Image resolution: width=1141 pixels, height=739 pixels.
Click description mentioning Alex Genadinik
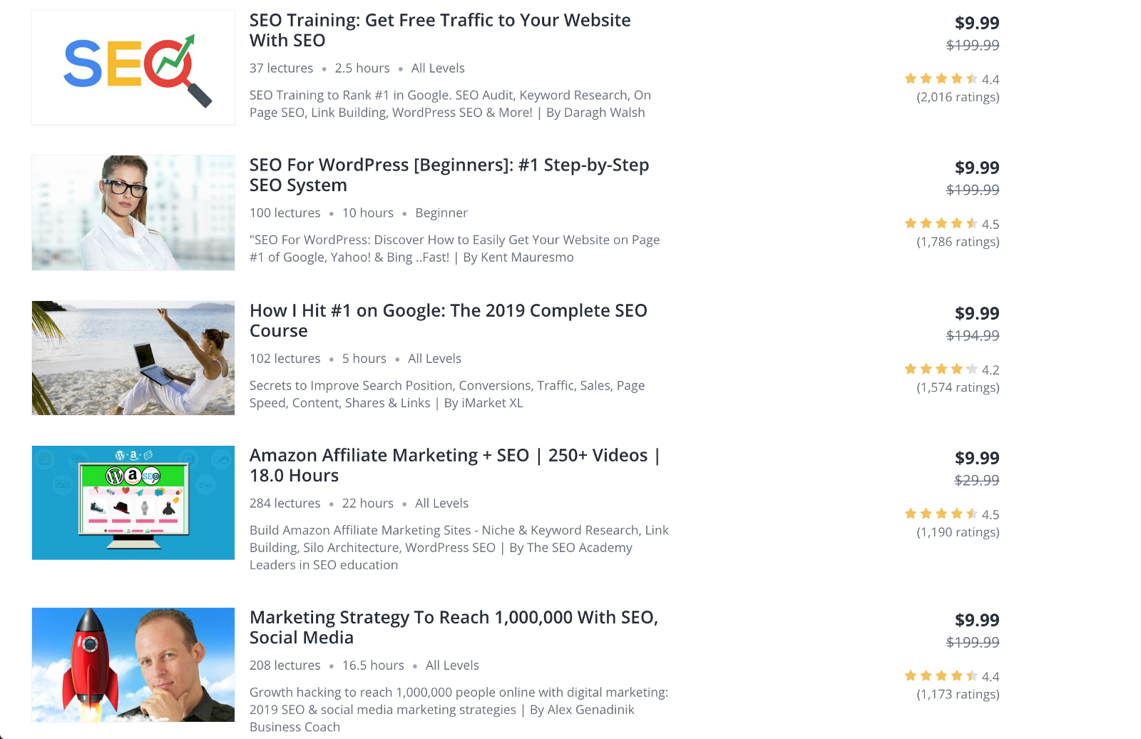coord(458,709)
